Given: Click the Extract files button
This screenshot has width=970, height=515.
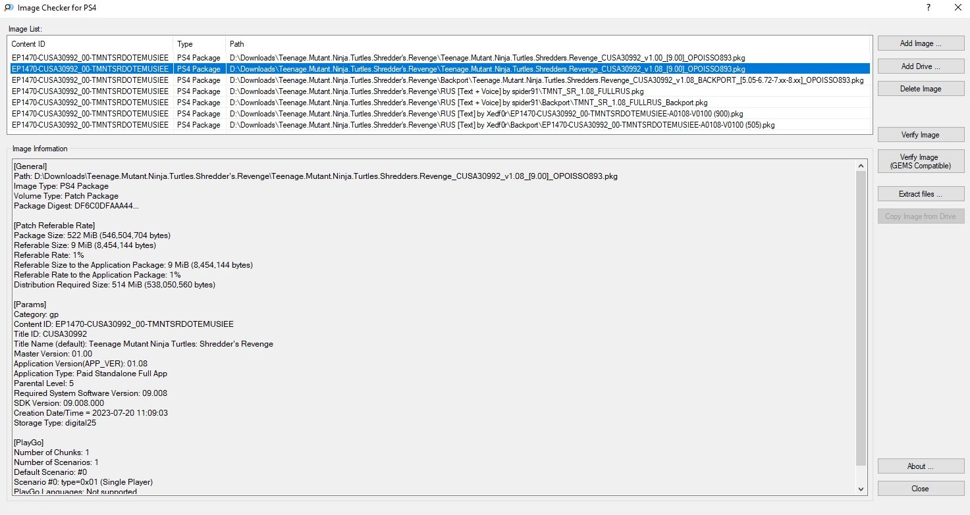Looking at the screenshot, I should click(921, 194).
